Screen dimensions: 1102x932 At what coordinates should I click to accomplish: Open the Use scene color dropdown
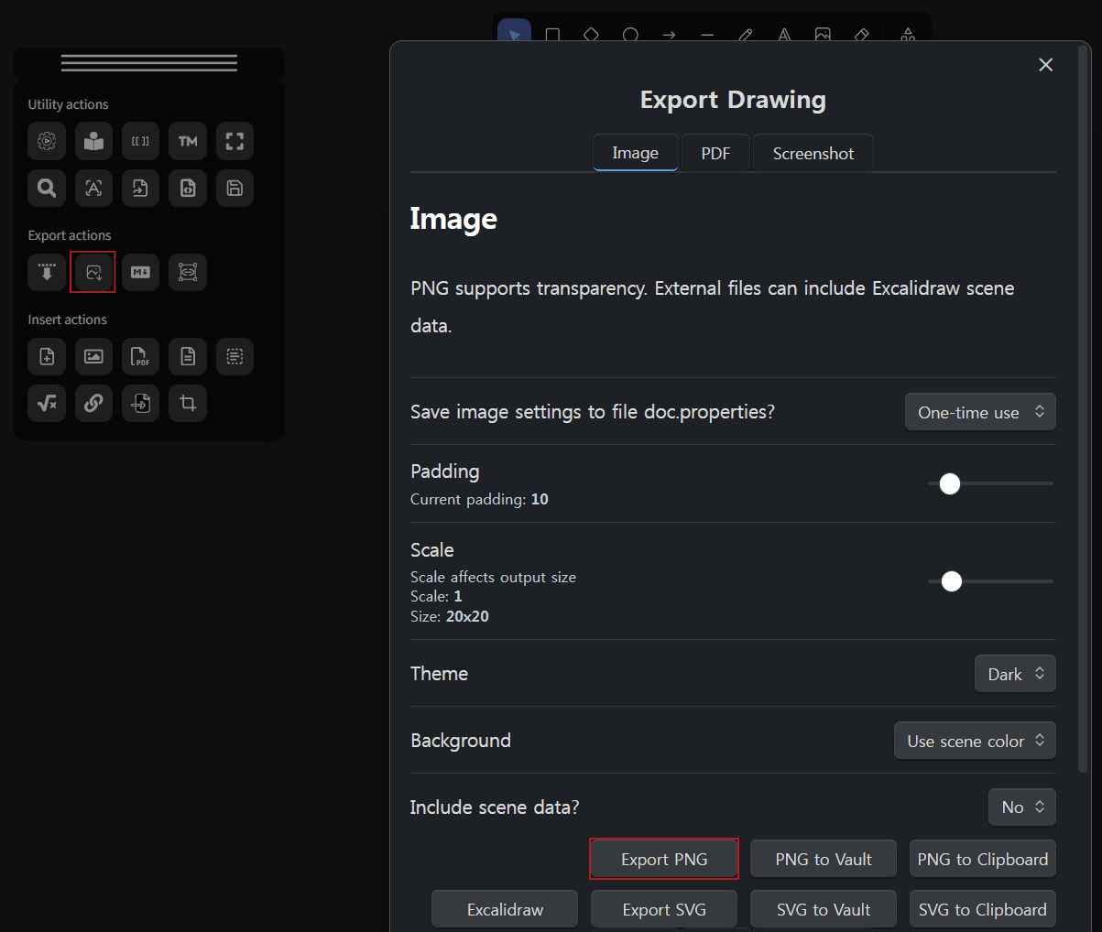[x=975, y=741]
